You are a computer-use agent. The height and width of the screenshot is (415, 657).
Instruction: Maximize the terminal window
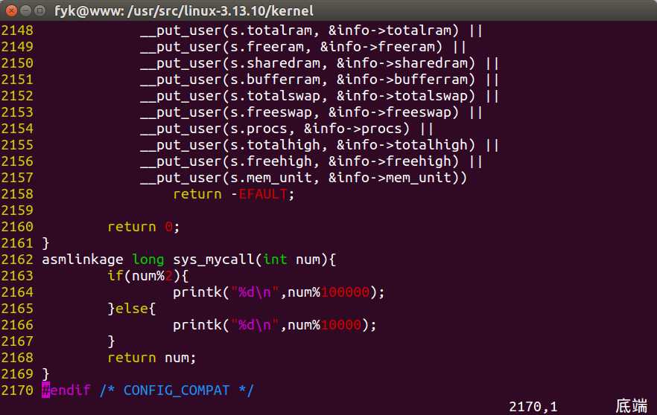pyautogui.click(x=39, y=10)
